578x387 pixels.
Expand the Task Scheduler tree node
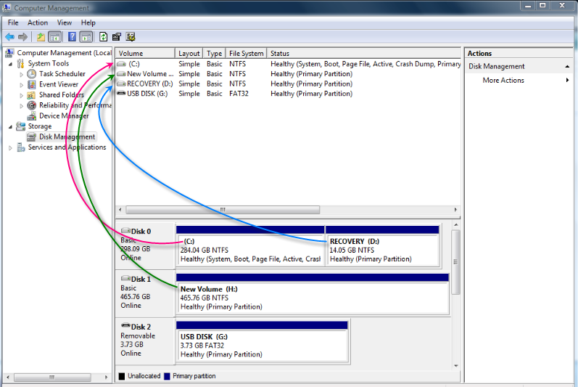tap(20, 74)
